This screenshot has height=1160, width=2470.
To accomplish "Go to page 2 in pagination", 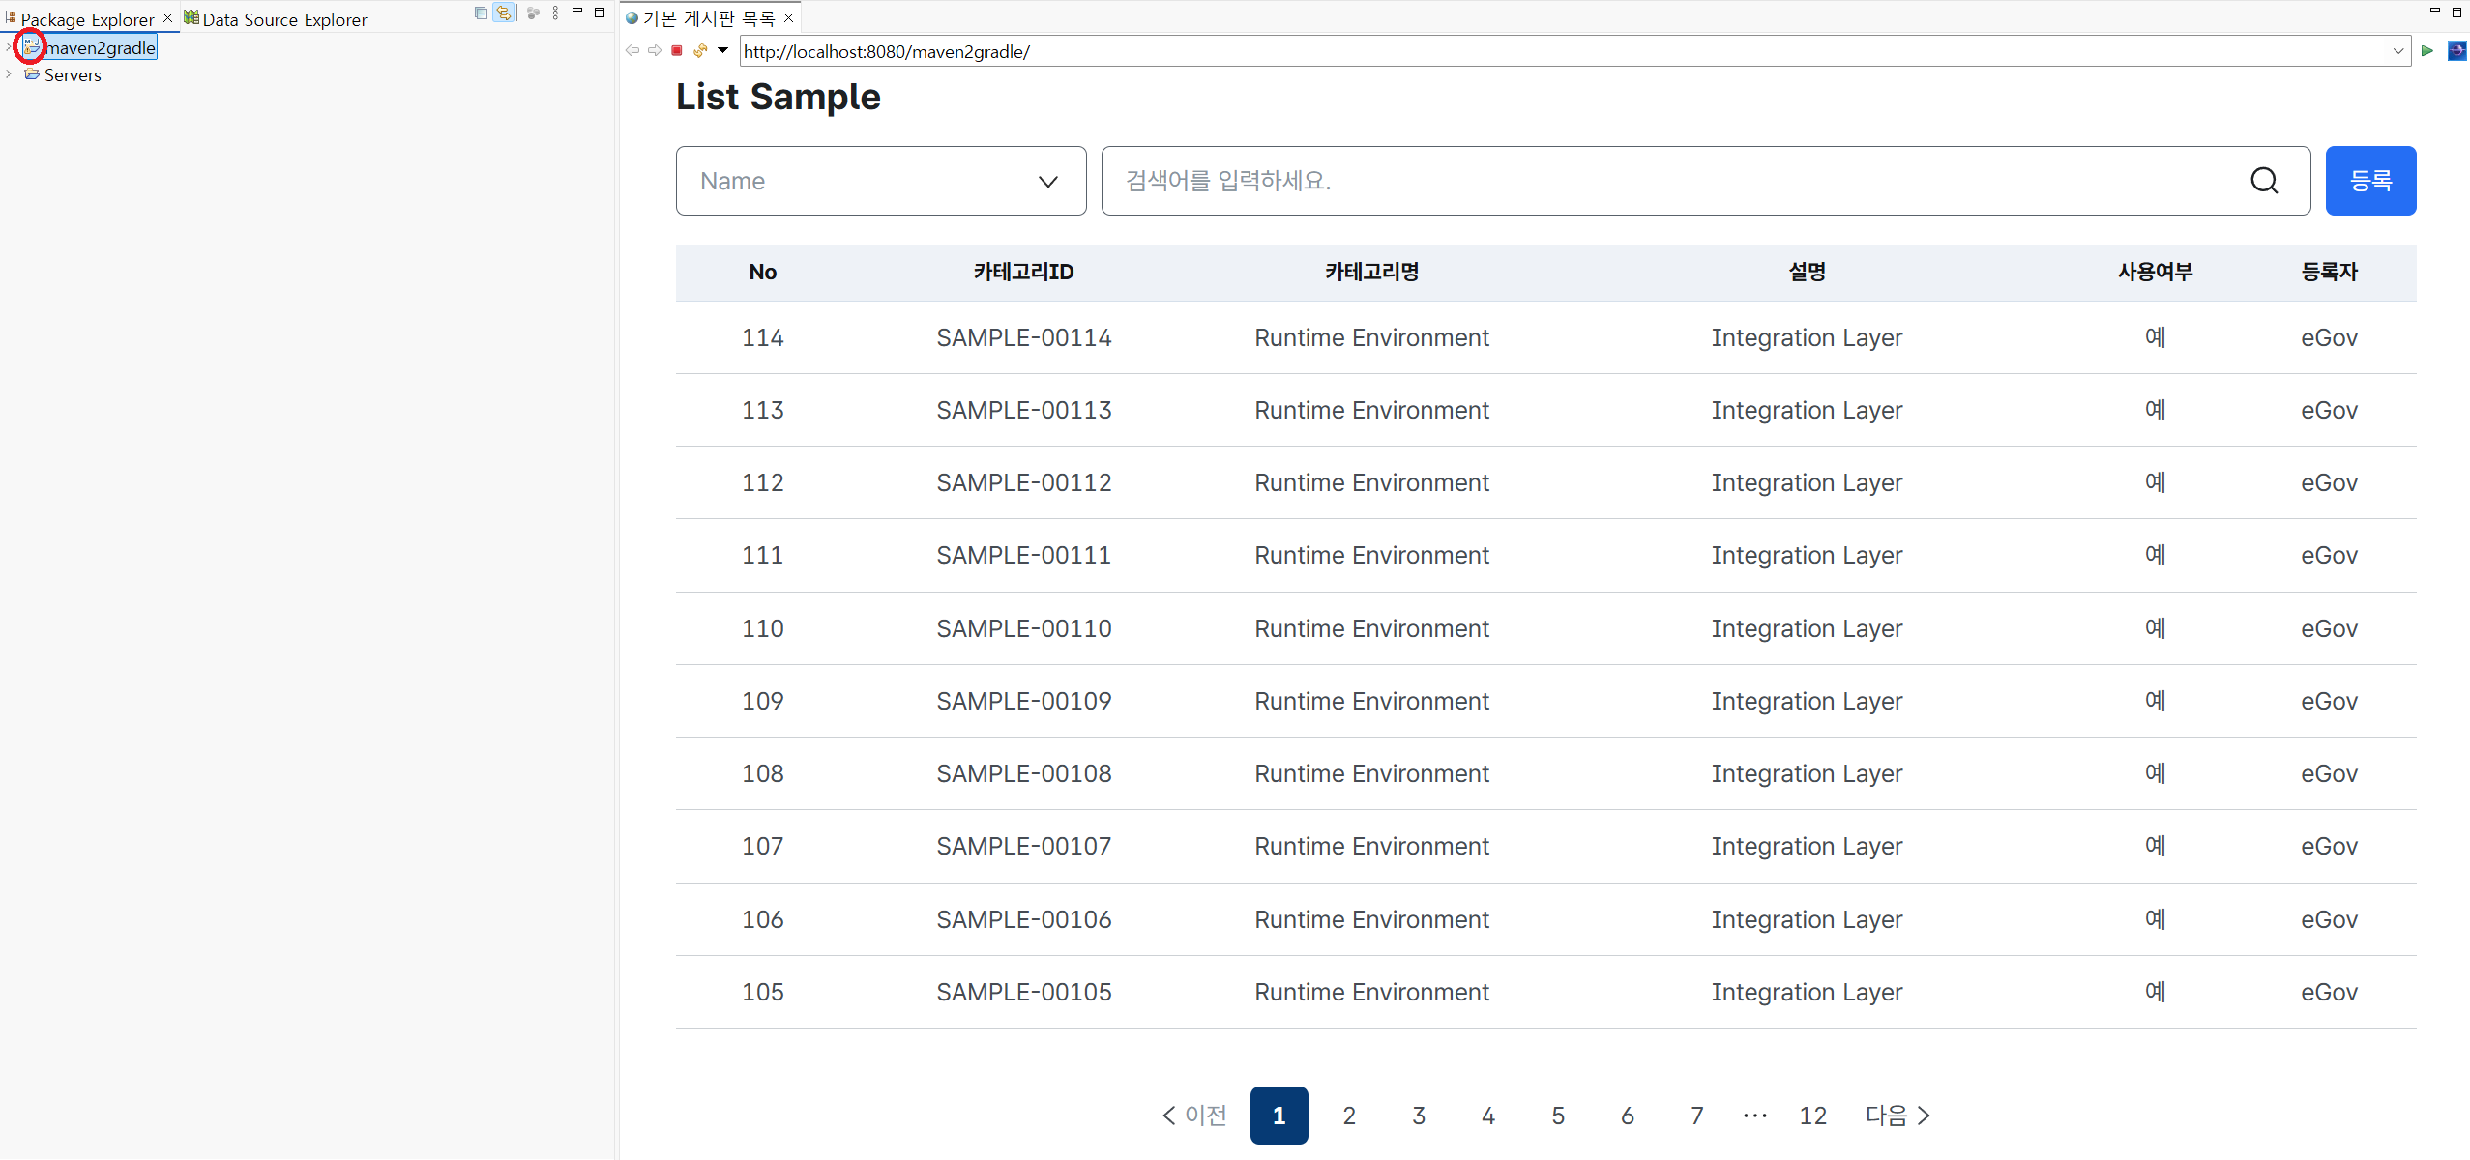I will pos(1348,1116).
